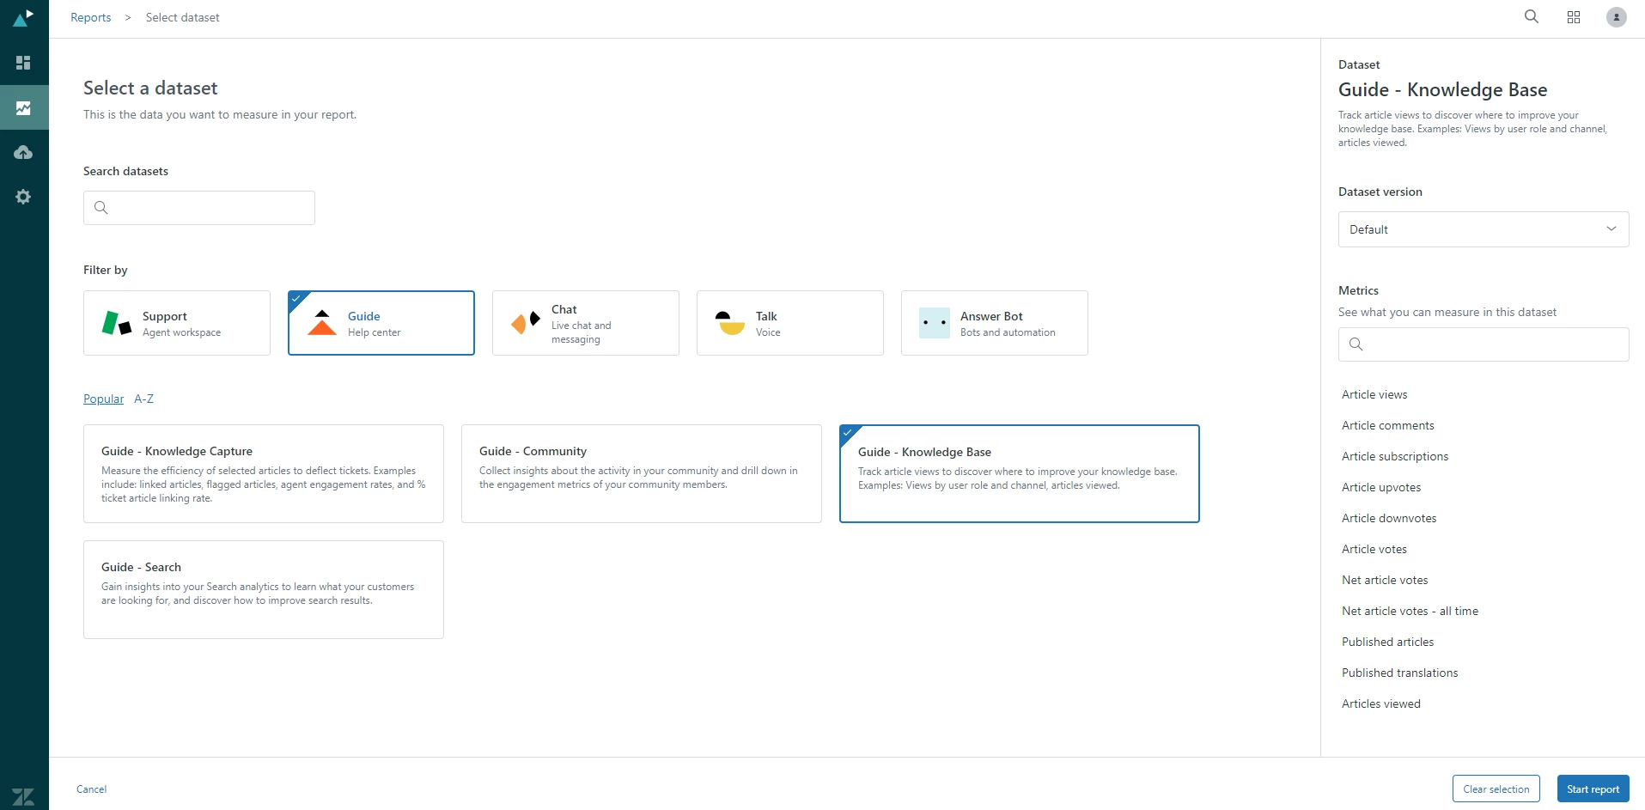
Task: Click the Guide product logo icon
Action: point(322,323)
